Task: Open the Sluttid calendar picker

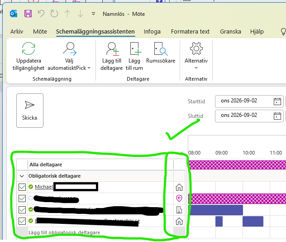Action: (x=277, y=116)
